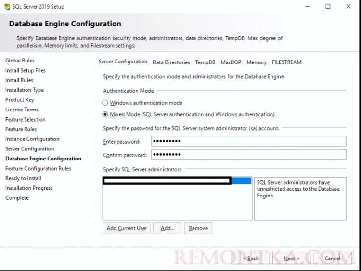361x271 pixels.
Task: Click Install Setup Files step
Action: click(26, 70)
